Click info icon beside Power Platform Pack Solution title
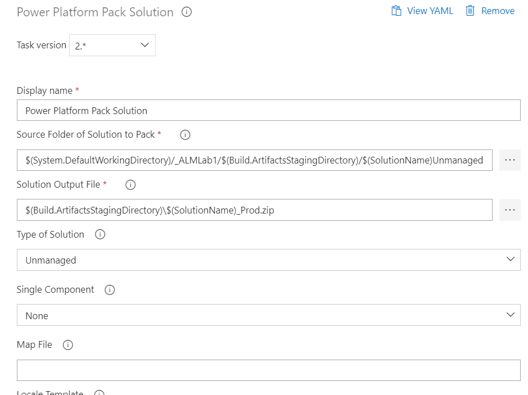 [x=186, y=12]
